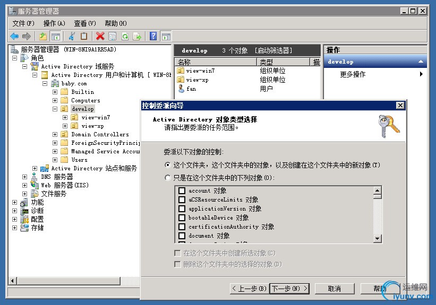Check the certificationAuthority 对象 checkbox

182,226
